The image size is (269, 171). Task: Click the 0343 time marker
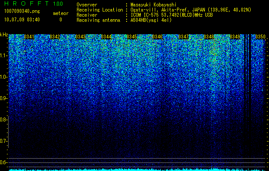(x=80, y=37)
